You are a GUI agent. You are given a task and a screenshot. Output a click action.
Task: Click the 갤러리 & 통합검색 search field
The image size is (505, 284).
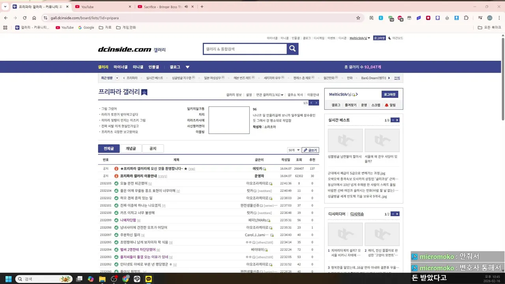[245, 49]
